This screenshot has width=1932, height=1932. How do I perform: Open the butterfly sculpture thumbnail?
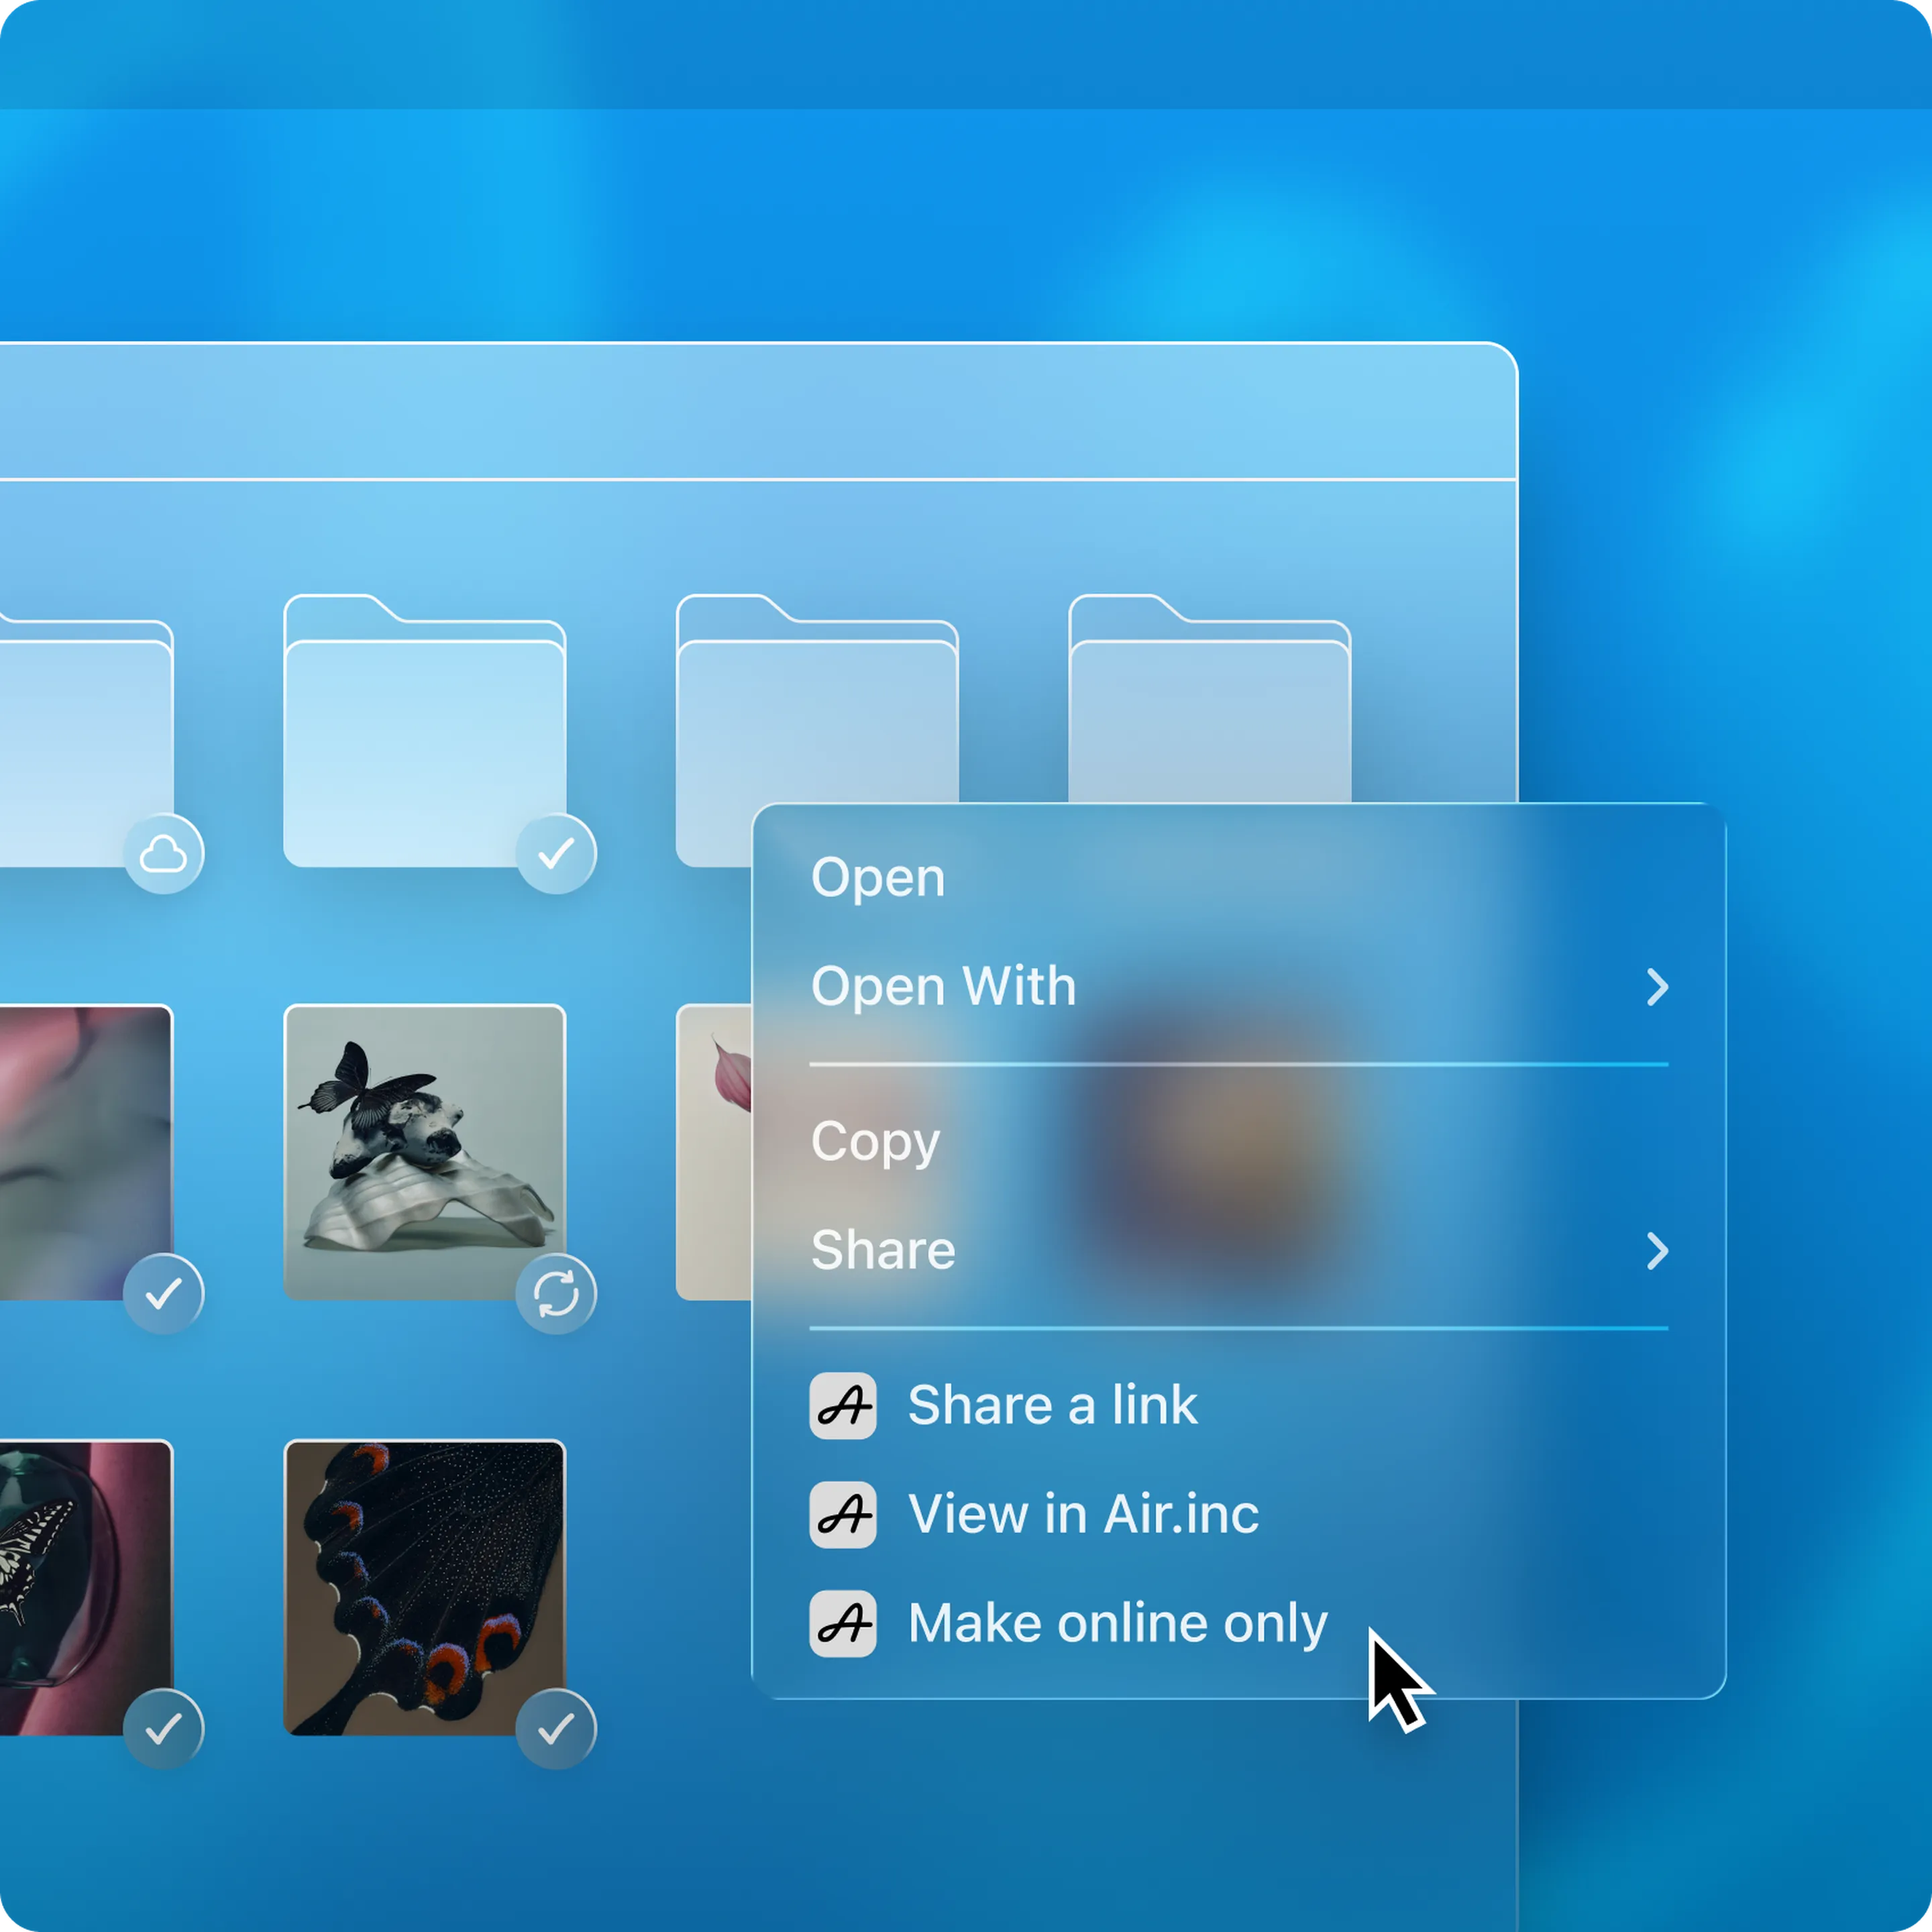tap(424, 1150)
